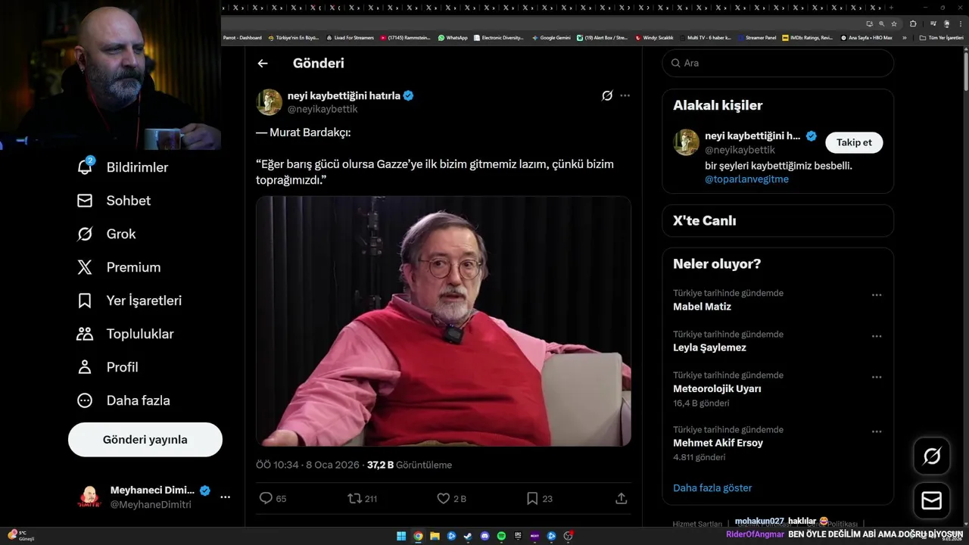Open Mabel Matiz trending topic
The image size is (969, 545).
(702, 307)
